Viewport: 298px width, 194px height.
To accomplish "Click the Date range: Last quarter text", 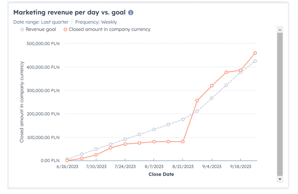I will pyautogui.click(x=41, y=22).
